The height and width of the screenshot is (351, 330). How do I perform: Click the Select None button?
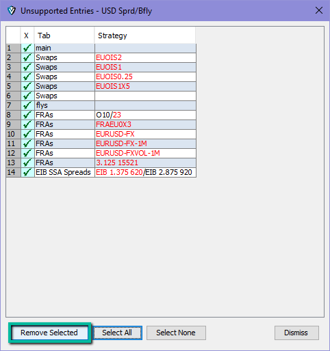pyautogui.click(x=176, y=333)
